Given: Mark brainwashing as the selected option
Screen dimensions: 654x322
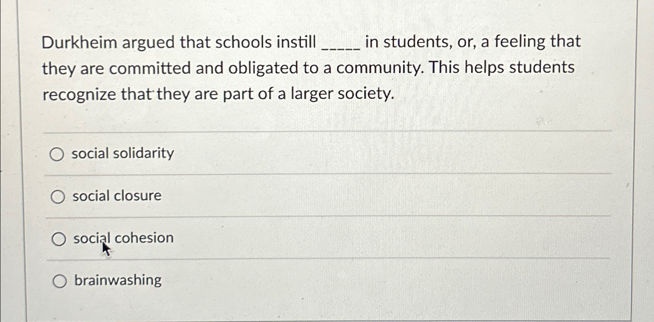Looking at the screenshot, I should coord(59,281).
